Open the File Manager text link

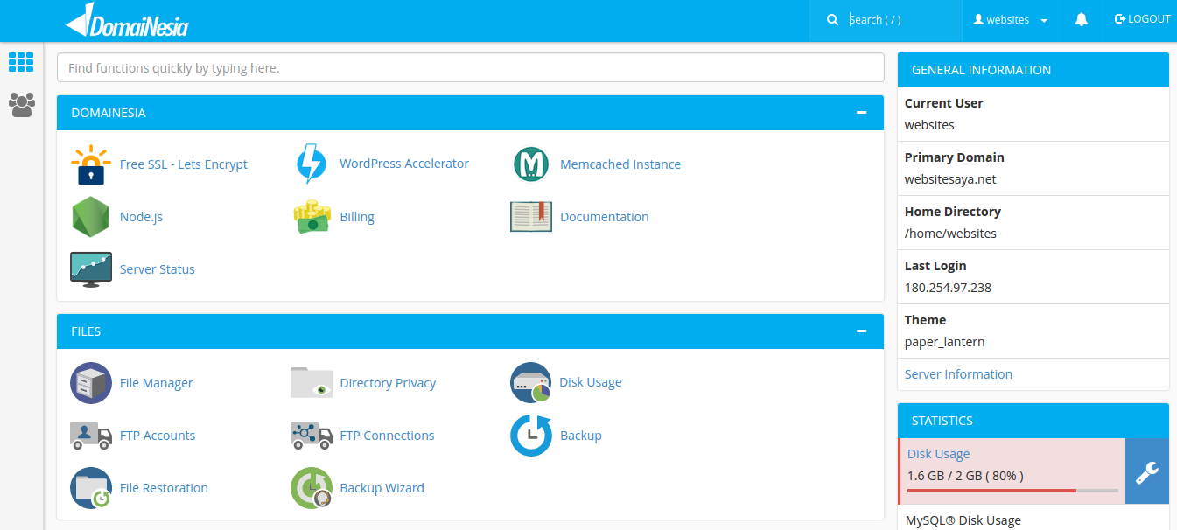[157, 383]
